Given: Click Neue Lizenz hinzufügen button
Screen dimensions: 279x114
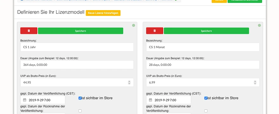Looking at the screenshot, I should pyautogui.click(x=103, y=13).
